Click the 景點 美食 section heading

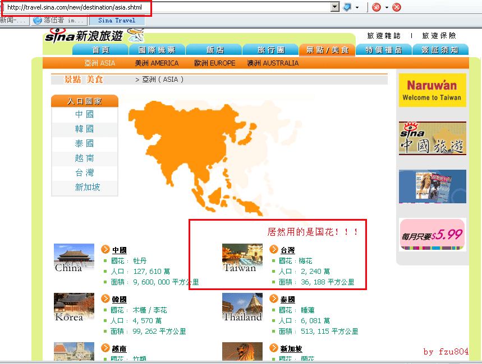(84, 80)
